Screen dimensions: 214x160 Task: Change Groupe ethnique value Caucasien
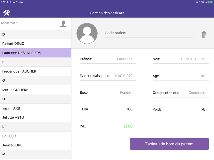[x=197, y=93]
